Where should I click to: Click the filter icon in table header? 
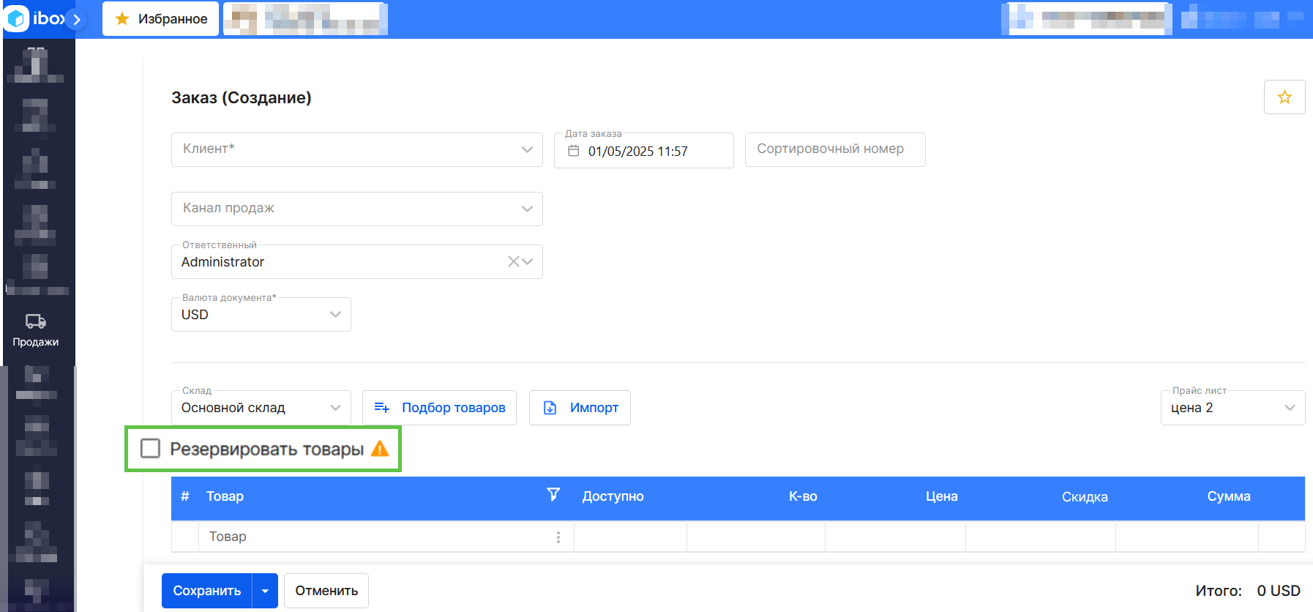pos(553,495)
